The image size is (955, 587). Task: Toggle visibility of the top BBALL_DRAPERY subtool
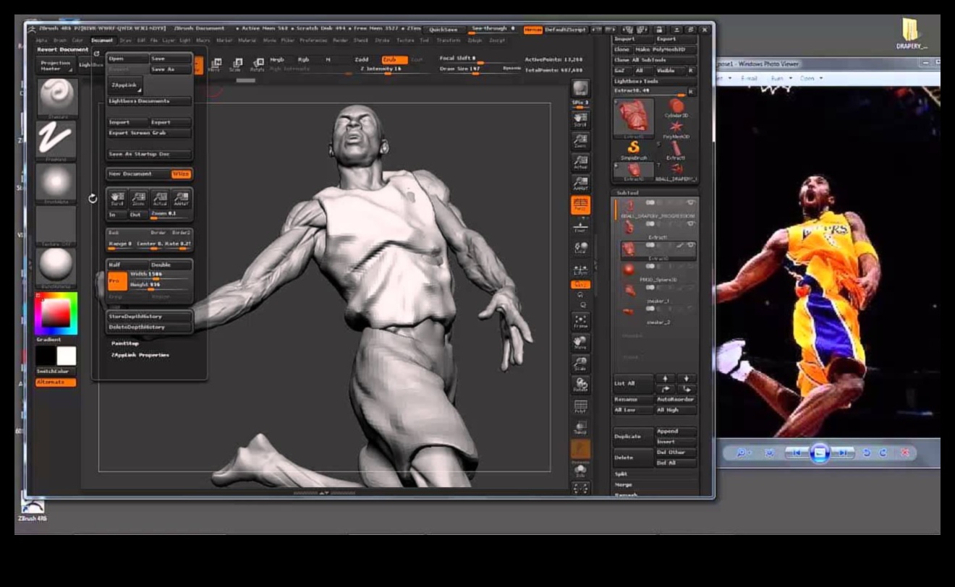click(x=690, y=203)
